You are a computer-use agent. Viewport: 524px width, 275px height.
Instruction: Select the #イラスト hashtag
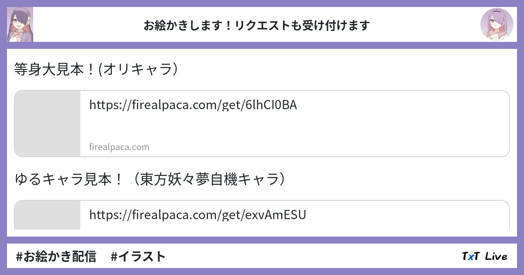(x=138, y=256)
